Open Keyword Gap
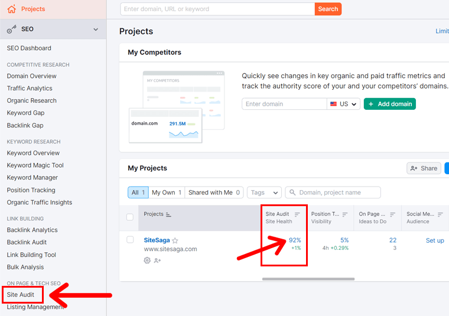 click(25, 113)
